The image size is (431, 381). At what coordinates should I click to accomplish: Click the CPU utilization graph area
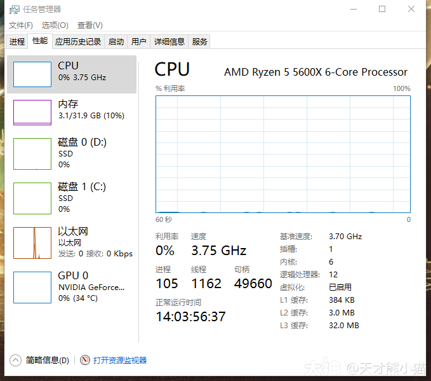pos(283,154)
